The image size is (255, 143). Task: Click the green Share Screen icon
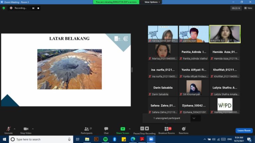(x=123, y=129)
